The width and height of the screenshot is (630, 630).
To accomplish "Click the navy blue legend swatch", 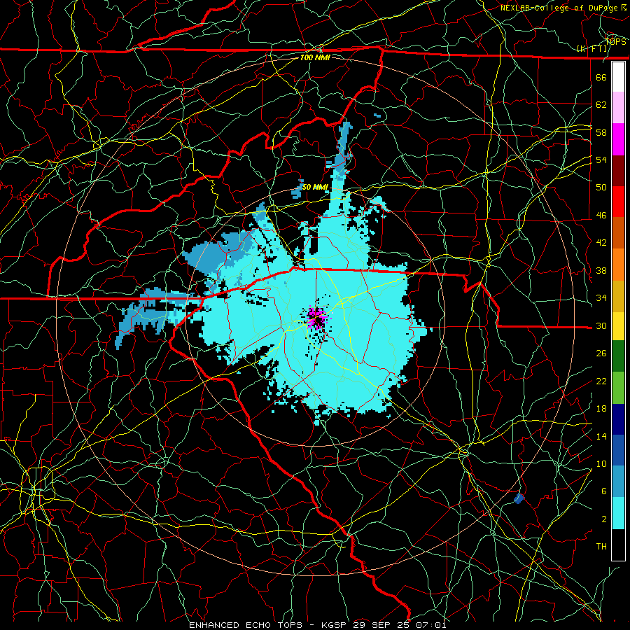I will coord(618,419).
